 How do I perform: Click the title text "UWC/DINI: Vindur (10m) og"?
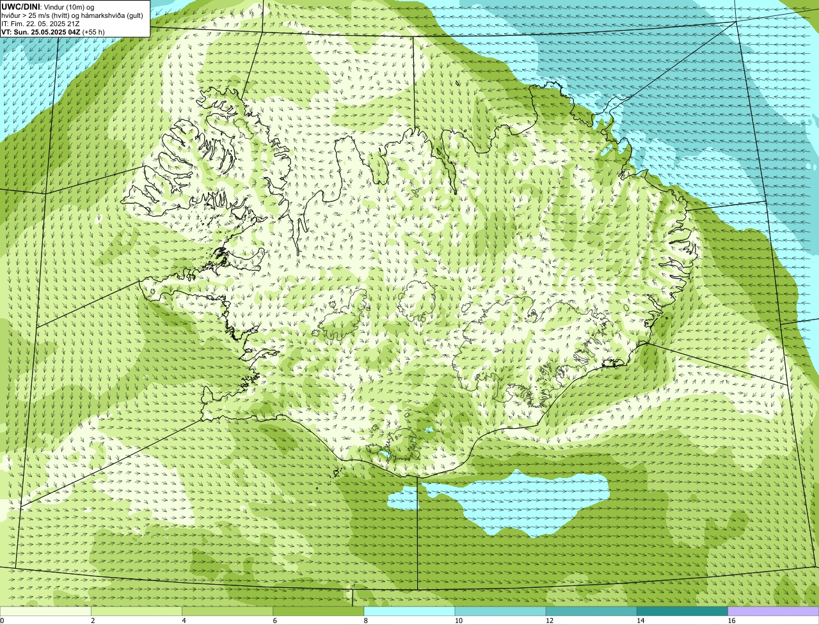[x=47, y=6]
